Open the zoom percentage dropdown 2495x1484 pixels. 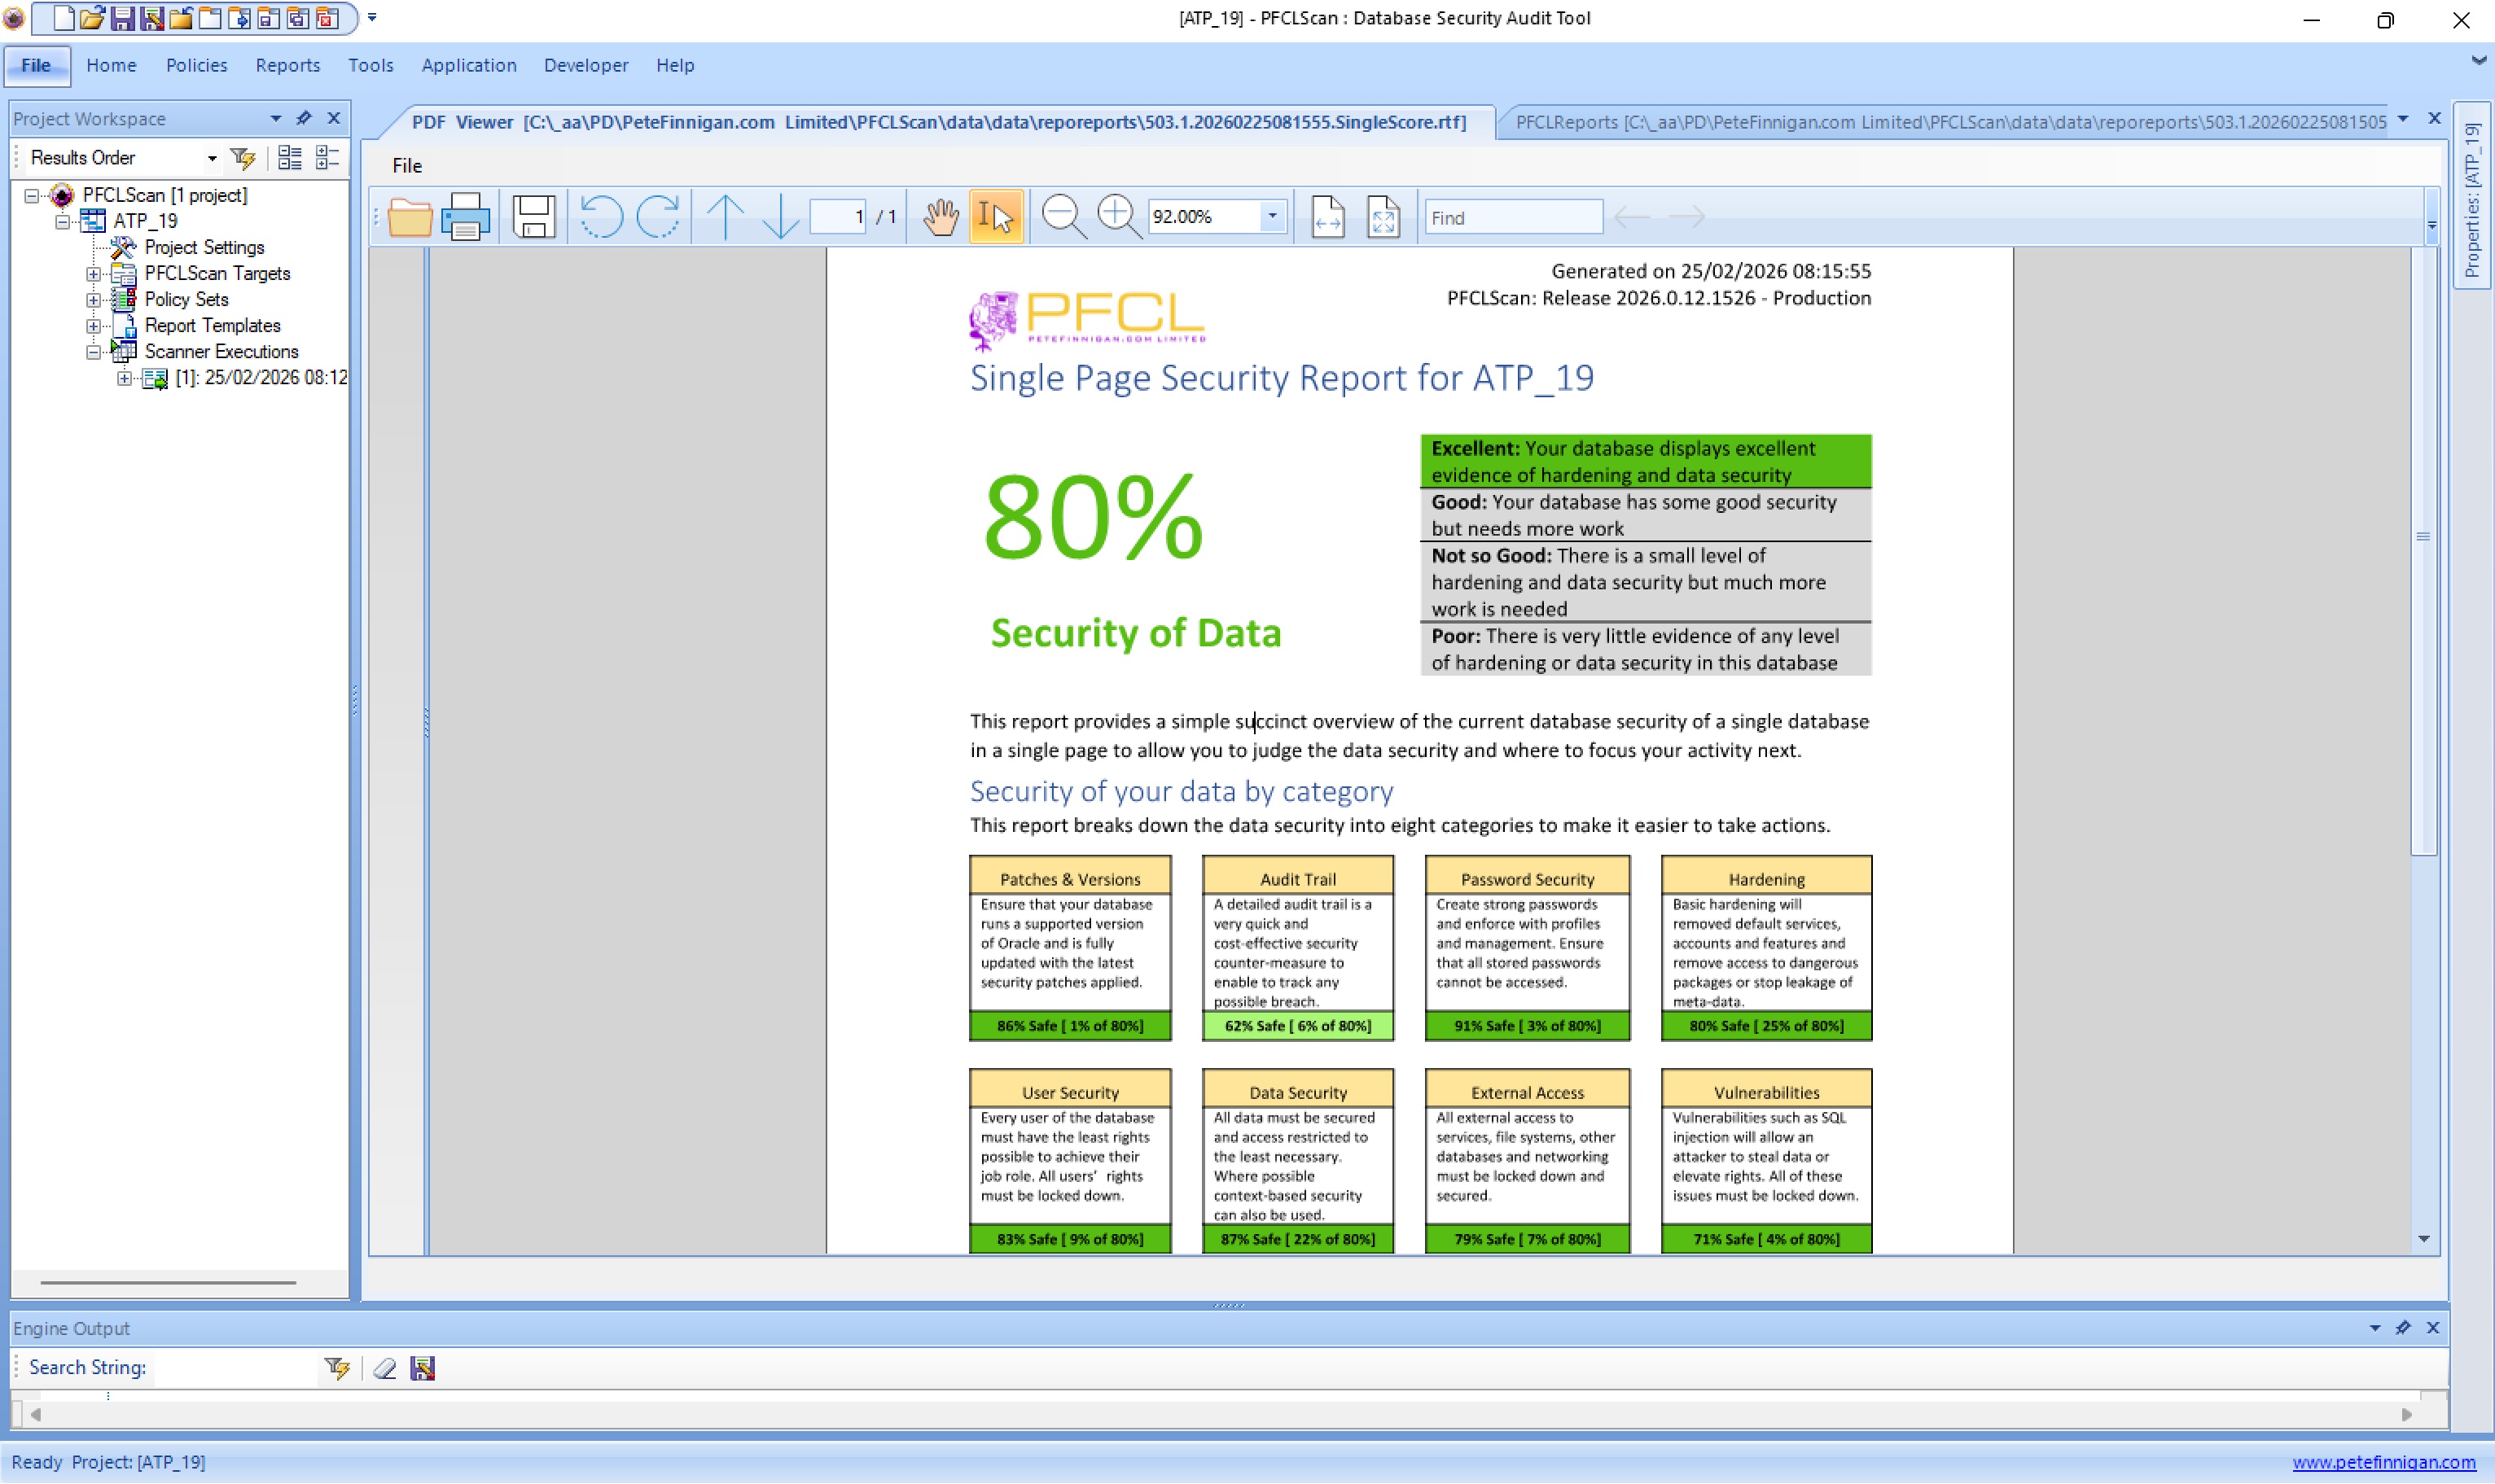(1272, 216)
